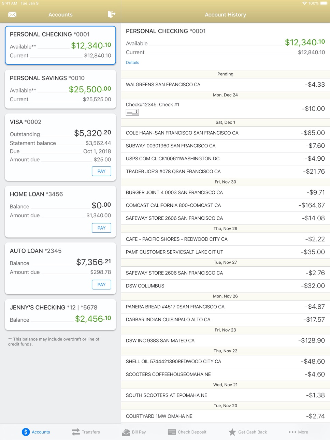Tap the Get Cash Back star
This screenshot has width=330, height=440.
[232, 432]
